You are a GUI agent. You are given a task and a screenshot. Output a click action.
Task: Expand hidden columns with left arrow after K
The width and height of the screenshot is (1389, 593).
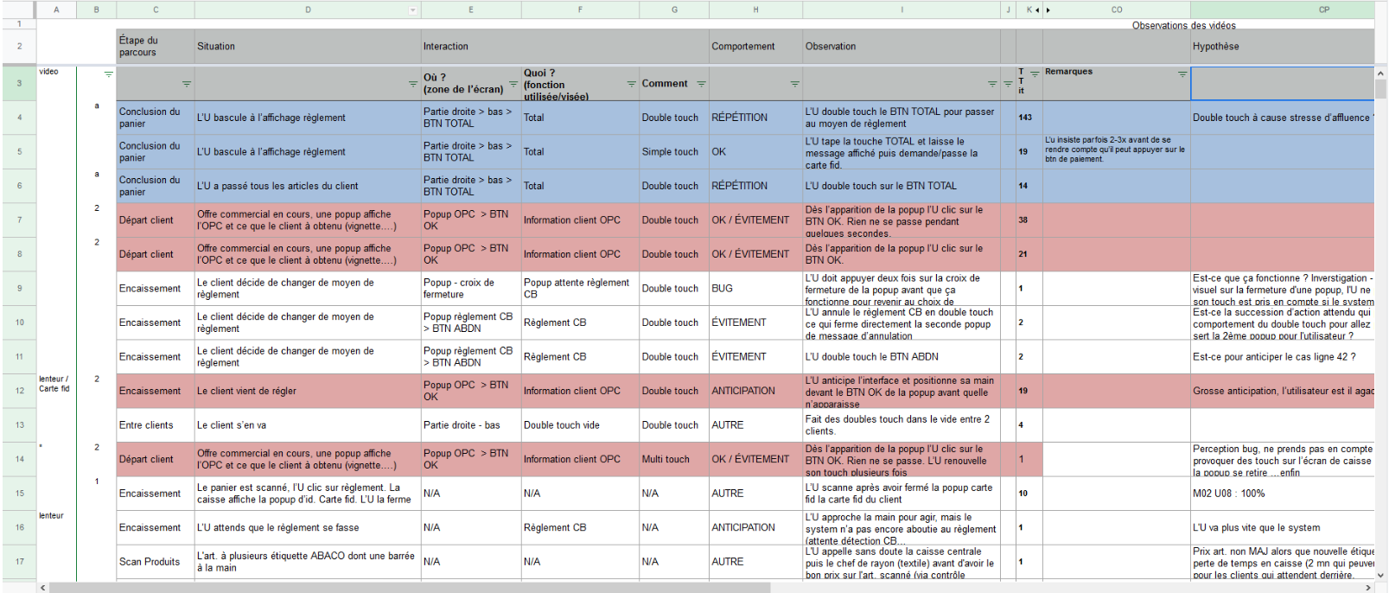coord(1037,10)
